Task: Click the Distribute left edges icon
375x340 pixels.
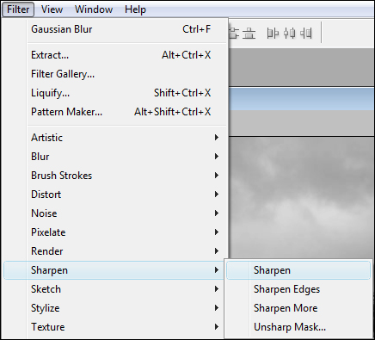Action: 273,34
